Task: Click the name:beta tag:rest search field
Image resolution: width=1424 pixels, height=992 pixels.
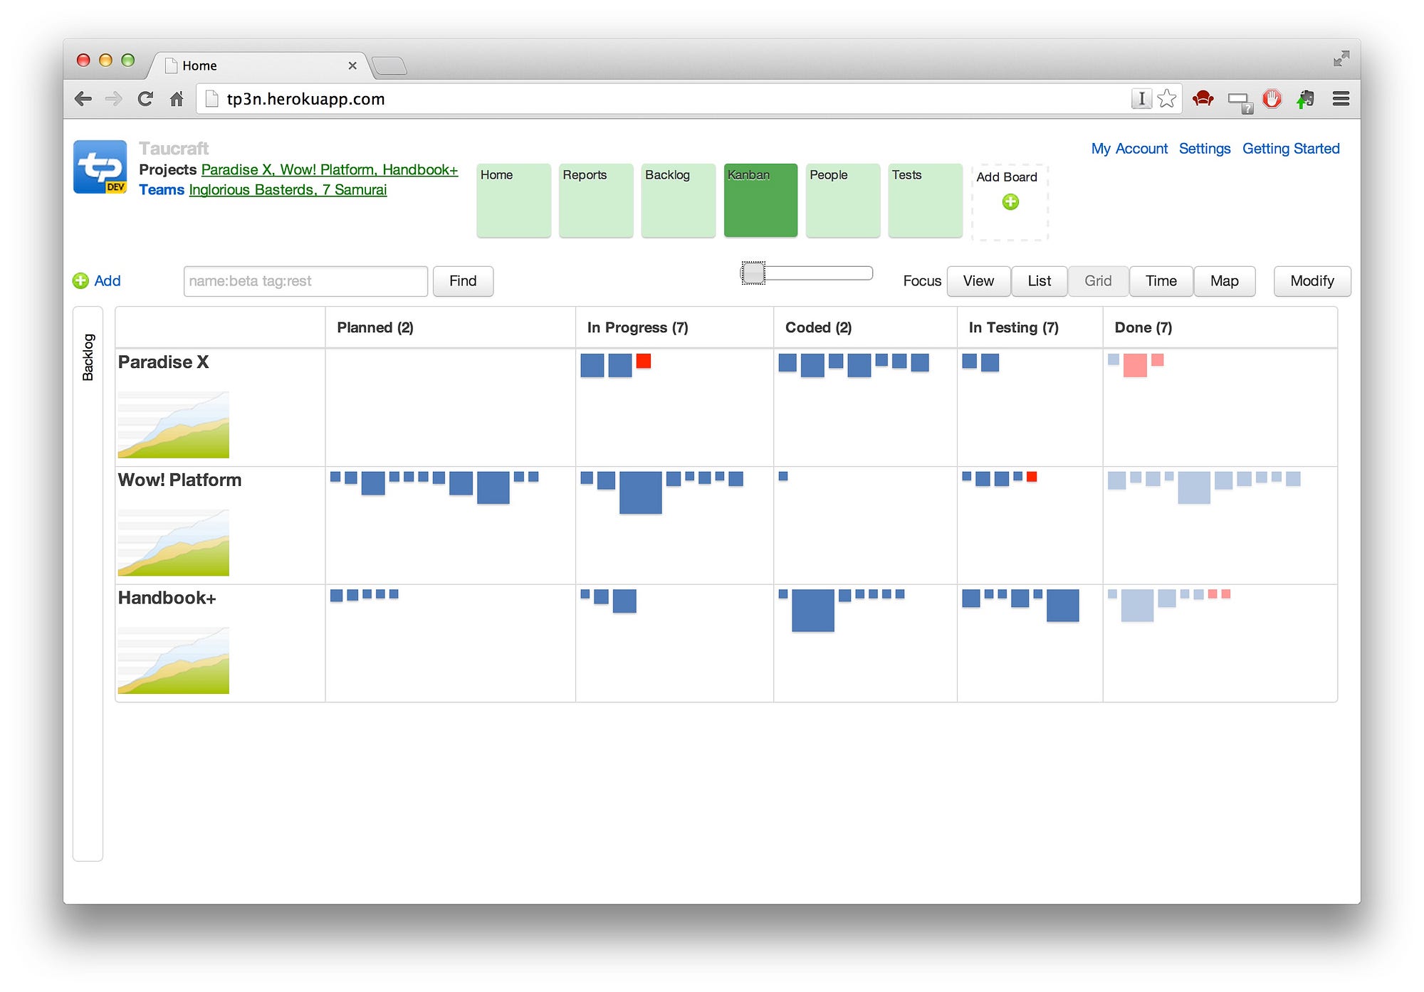Action: tap(305, 281)
